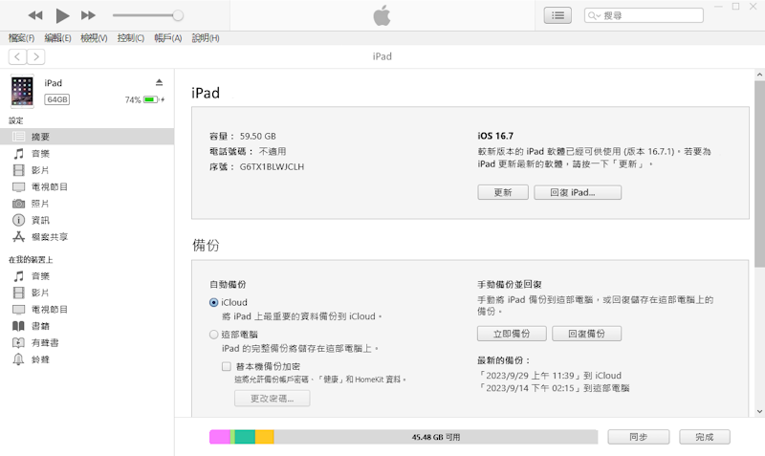Click the yellow segment of storage bar

[x=265, y=437]
